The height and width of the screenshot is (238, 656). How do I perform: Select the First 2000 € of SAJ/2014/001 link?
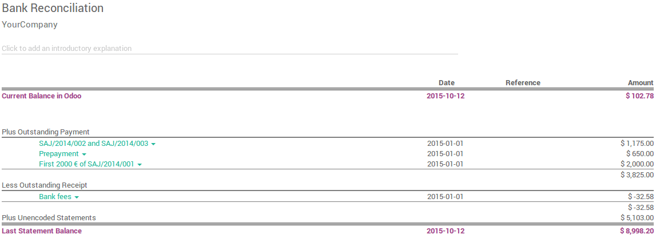(86, 164)
